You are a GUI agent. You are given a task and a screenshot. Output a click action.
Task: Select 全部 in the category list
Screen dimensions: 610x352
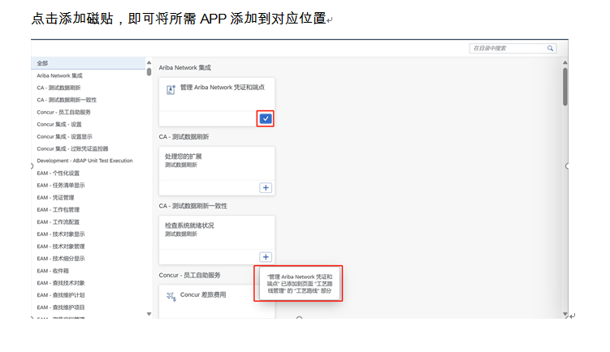[42, 62]
